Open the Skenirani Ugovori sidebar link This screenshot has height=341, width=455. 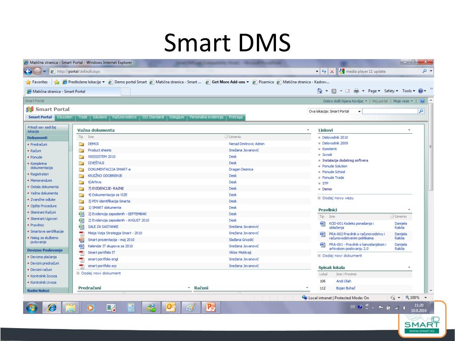pos(44,219)
